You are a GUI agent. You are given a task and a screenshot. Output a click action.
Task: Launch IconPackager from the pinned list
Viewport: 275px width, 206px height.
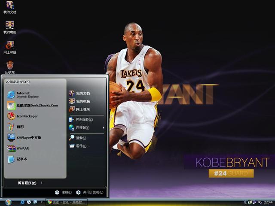click(x=27, y=116)
